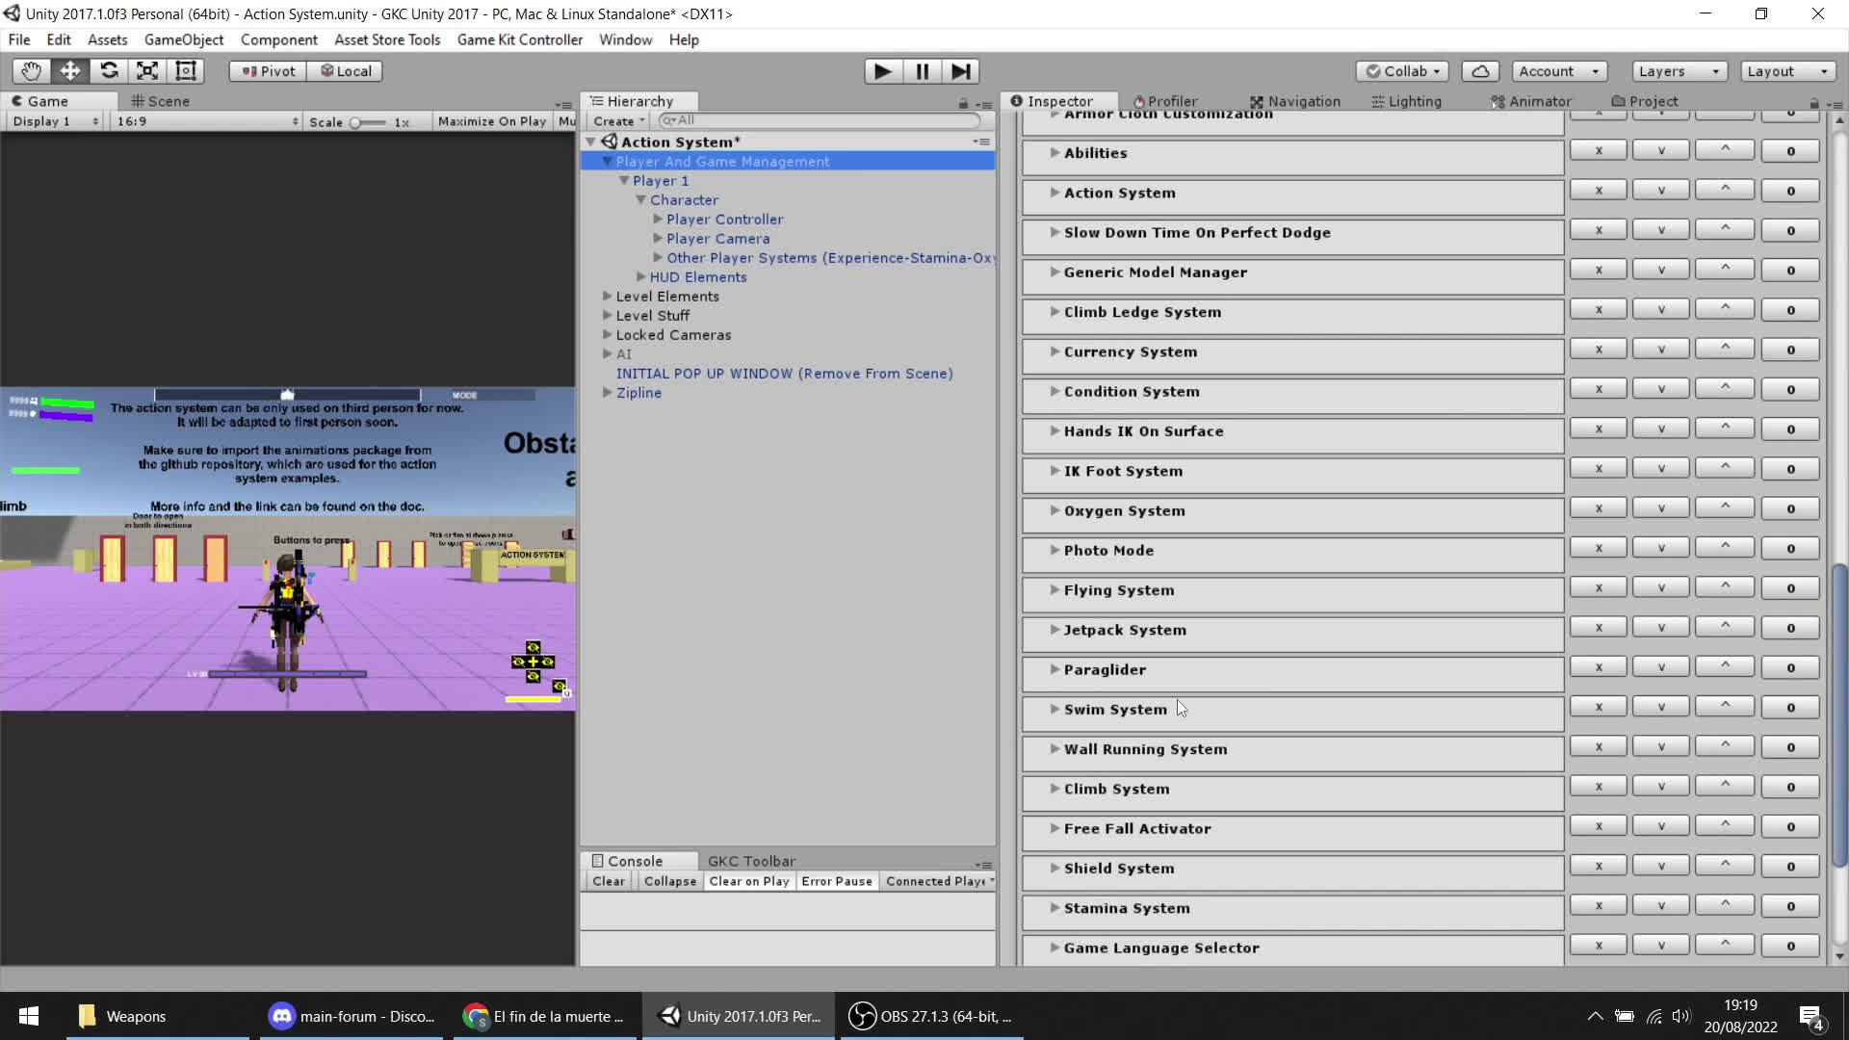Click the Pivot toggle button

268,71
